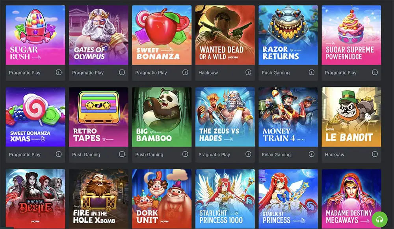The image size is (394, 229).
Task: Open info icon for Sugar Rush
Action: 59,72
